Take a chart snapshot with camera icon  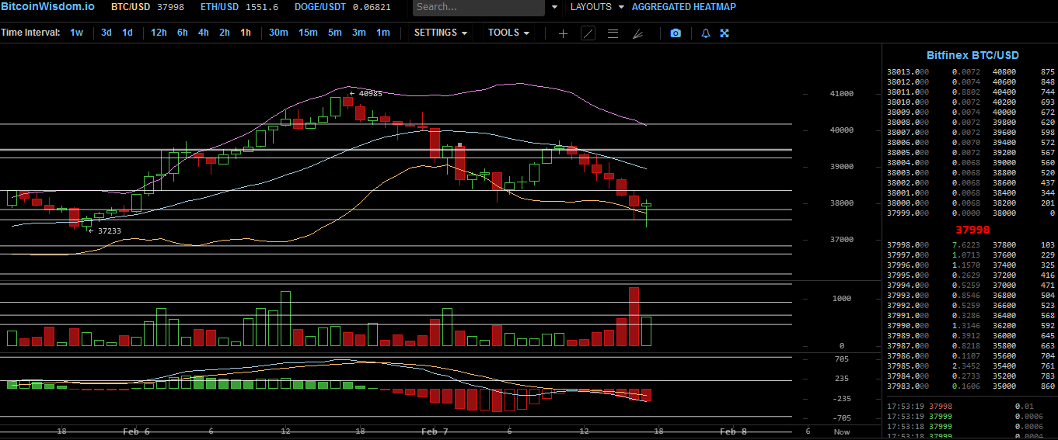coord(676,33)
